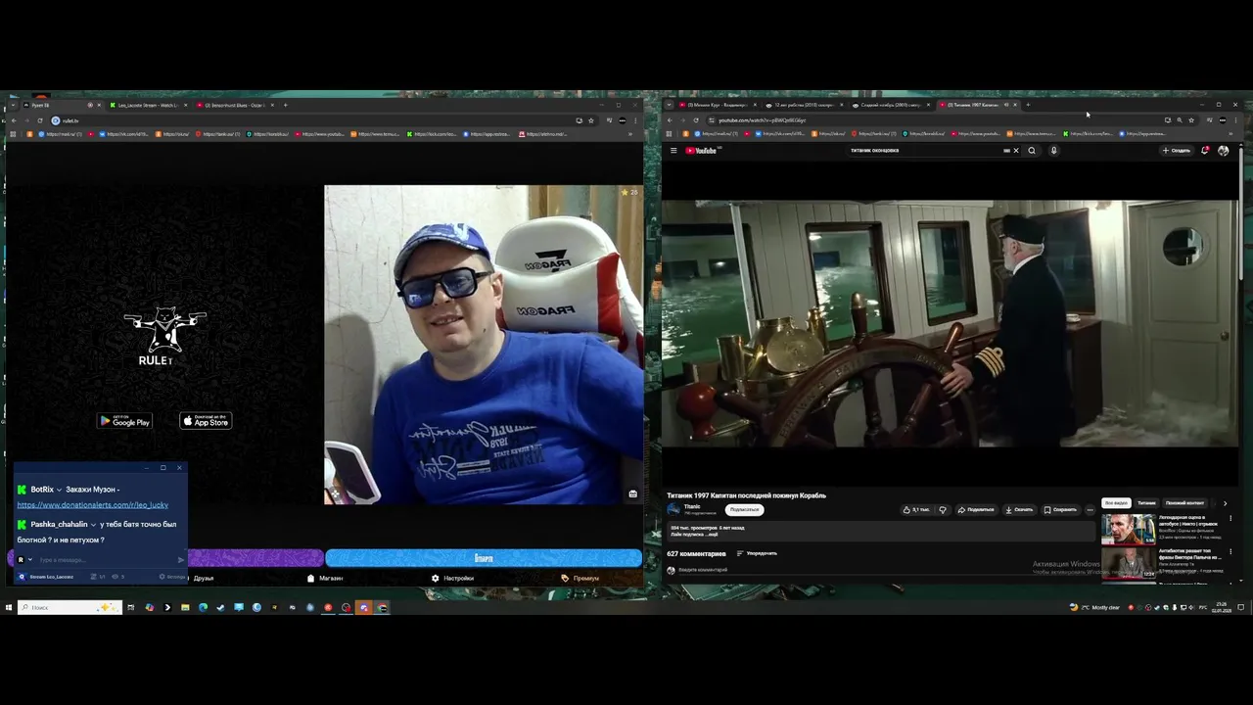Download the video via Скачать
Screen dimensions: 1253x705
1019,509
